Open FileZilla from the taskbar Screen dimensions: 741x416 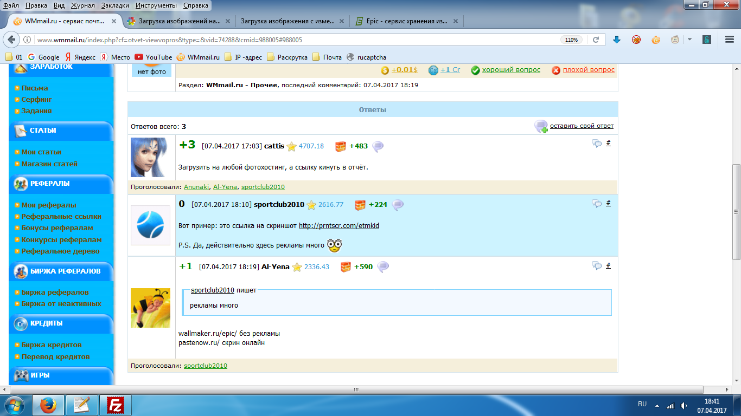116,405
